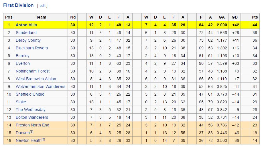Screen dimensions: 264x147
Task: Open Bolton Wanderers link
Action: (32, 117)
